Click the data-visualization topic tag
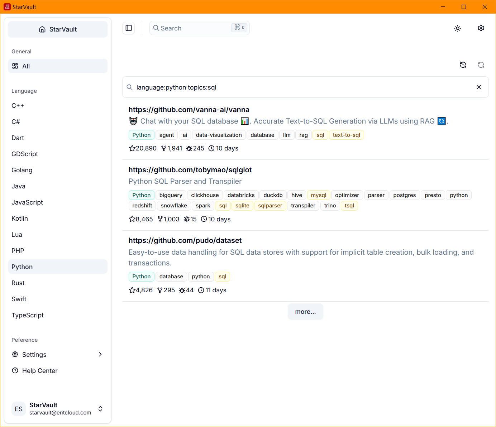This screenshot has height=427, width=496. 219,135
